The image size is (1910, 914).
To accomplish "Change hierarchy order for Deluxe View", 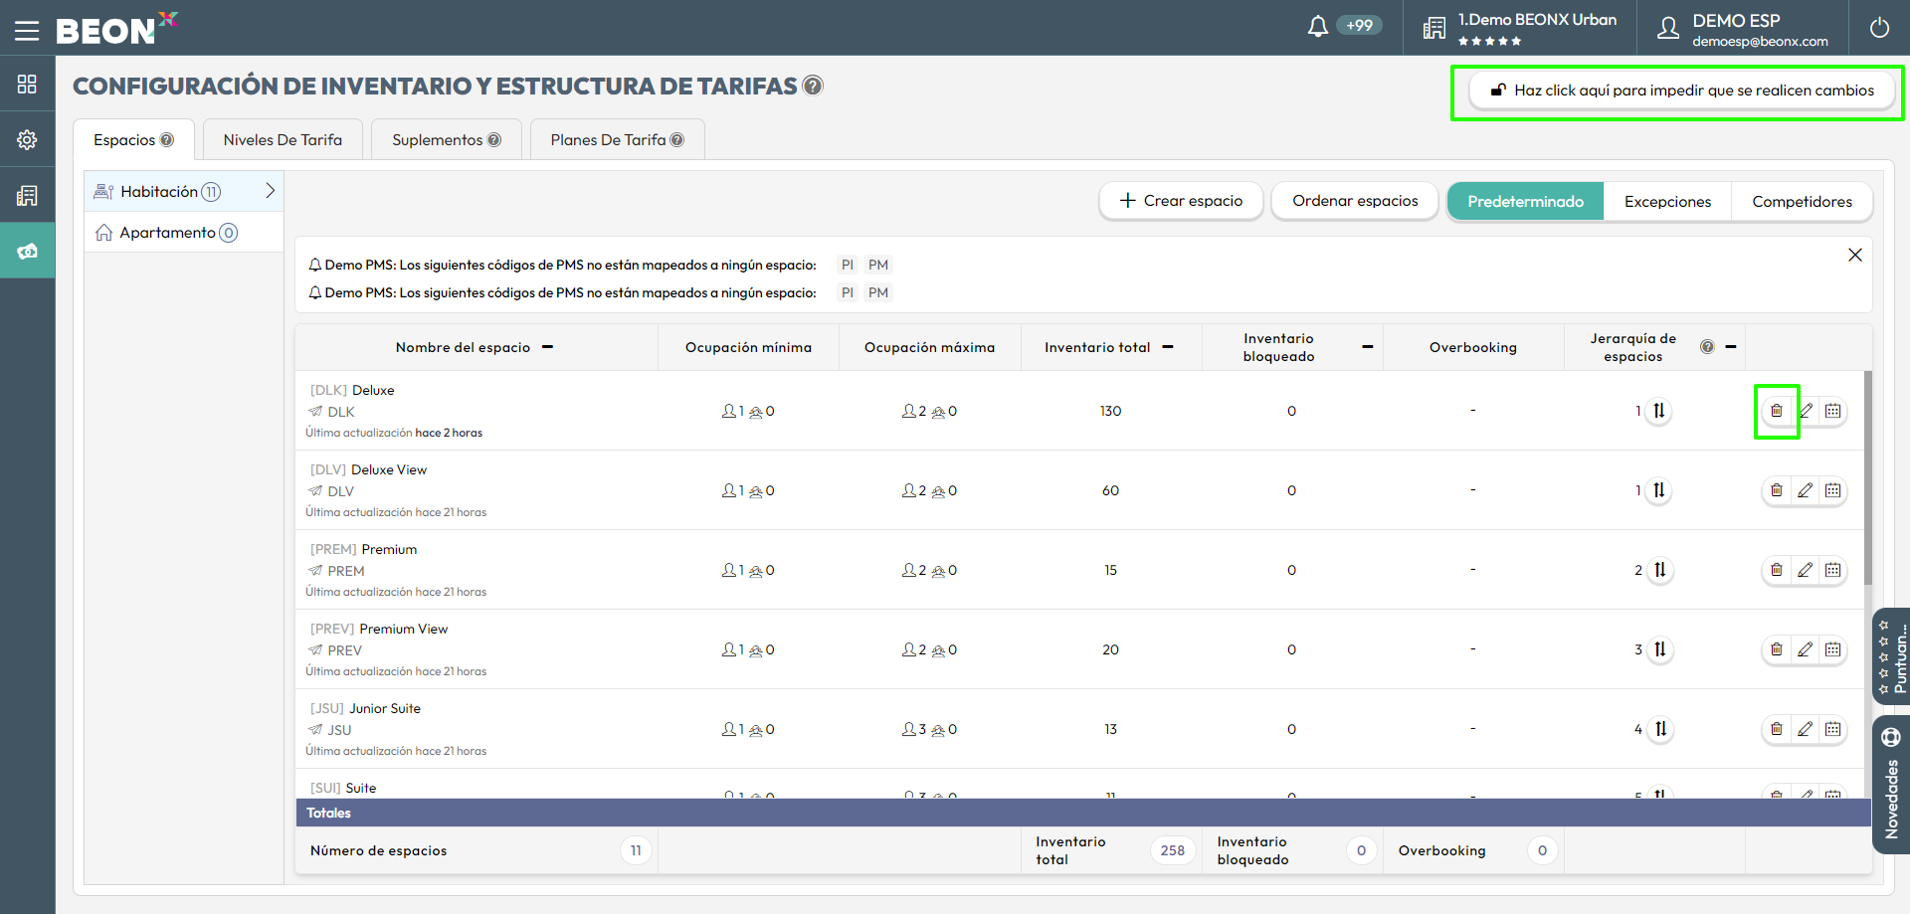I will 1659,490.
